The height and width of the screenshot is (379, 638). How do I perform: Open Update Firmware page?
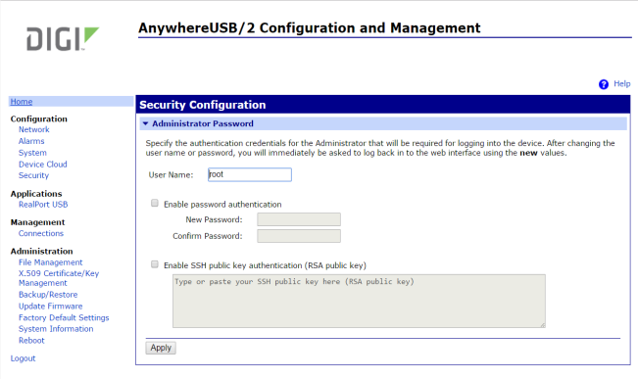(50, 307)
